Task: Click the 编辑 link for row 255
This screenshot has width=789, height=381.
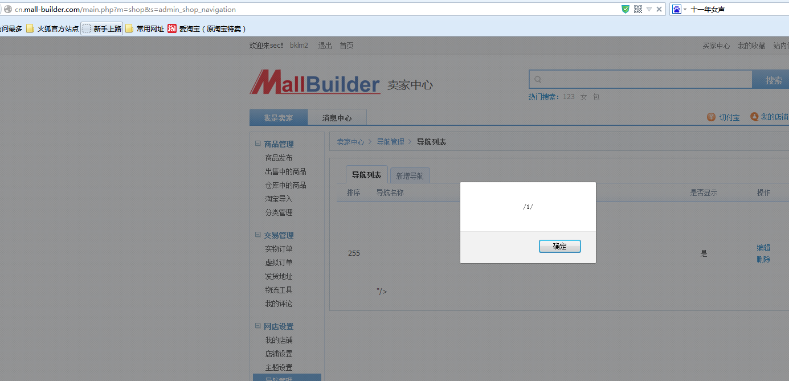Action: click(x=763, y=248)
